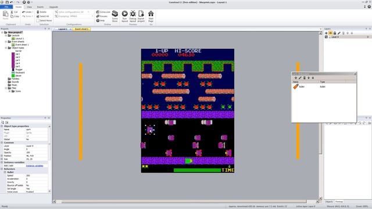Click Select All in the ribbon
This screenshot has width=372, height=209.
[42, 16]
